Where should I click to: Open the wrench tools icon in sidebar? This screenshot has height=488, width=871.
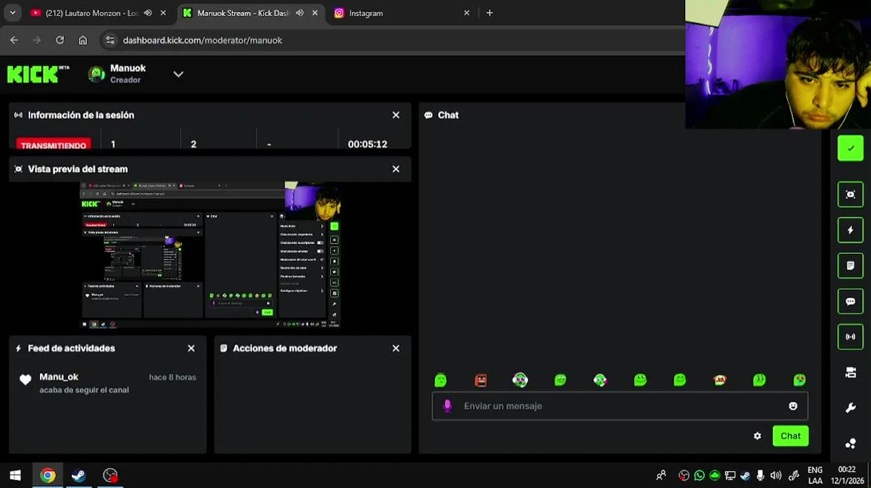coord(850,408)
